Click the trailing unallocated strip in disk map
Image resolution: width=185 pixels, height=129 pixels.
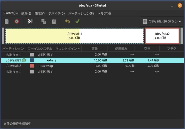(182, 36)
